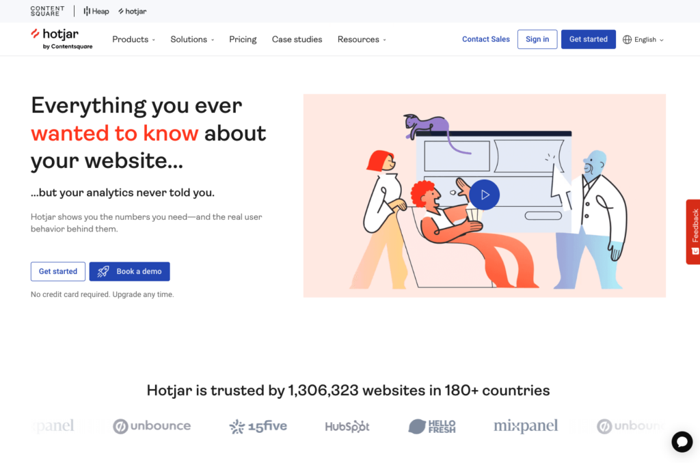Go to the Hotjar by Contentsquare home logo
The image size is (700, 463).
[x=61, y=39]
